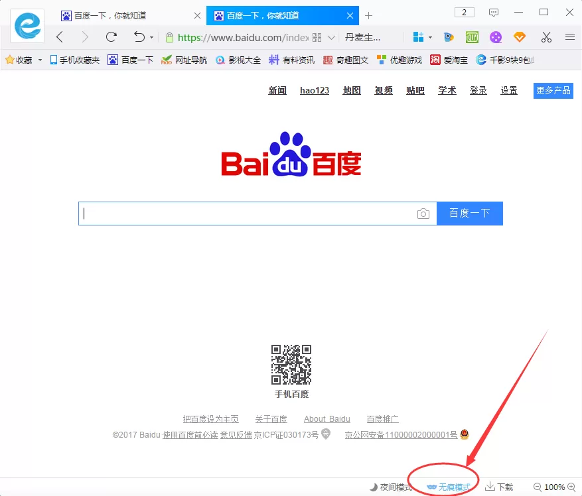Close the active blue tab
582x496 pixels.
pos(350,15)
